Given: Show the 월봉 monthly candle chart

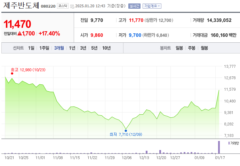Looking at the screenshot, I should [204, 48].
